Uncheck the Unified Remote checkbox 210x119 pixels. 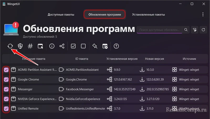click(6, 109)
